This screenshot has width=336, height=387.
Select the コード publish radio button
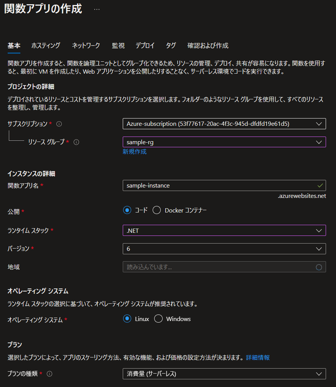pos(127,210)
